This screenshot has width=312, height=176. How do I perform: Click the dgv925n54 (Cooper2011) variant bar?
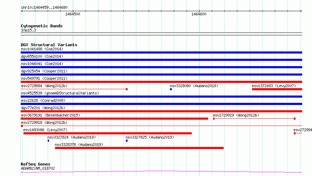pos(161,75)
